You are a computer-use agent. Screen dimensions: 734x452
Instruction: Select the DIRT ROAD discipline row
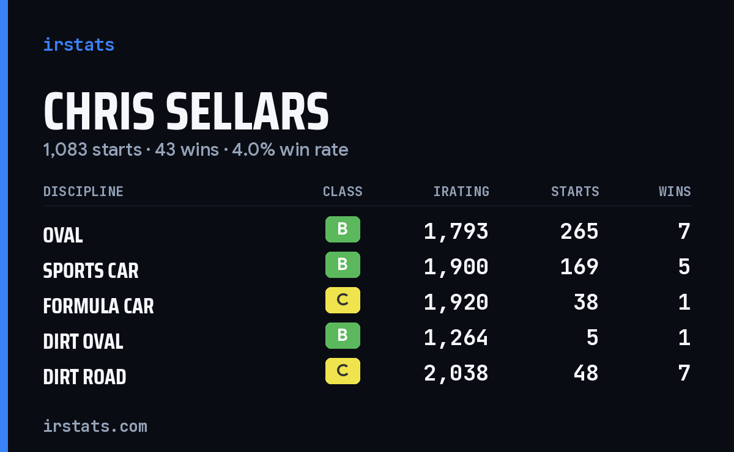click(367, 373)
